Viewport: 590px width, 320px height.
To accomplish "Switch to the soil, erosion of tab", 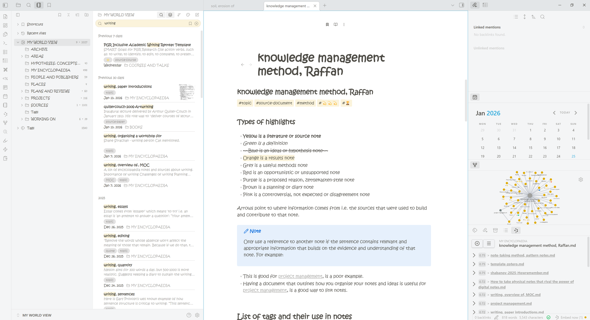I will tap(223, 6).
